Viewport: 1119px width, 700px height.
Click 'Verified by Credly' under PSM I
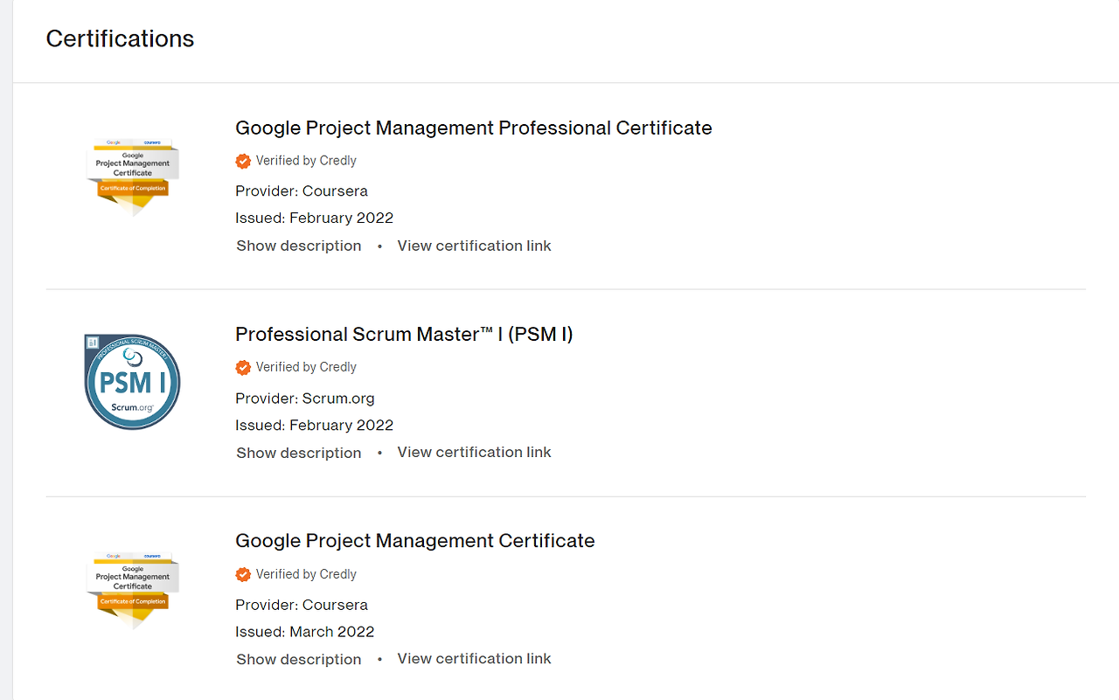point(306,367)
